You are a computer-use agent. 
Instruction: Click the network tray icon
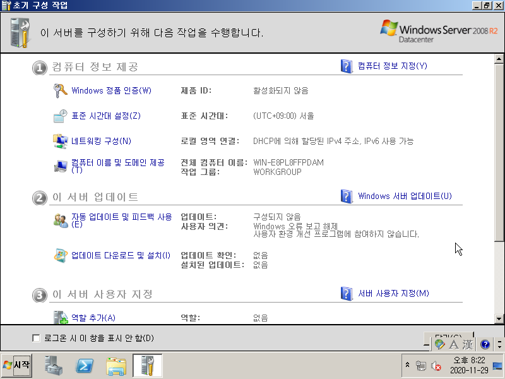[420, 366]
